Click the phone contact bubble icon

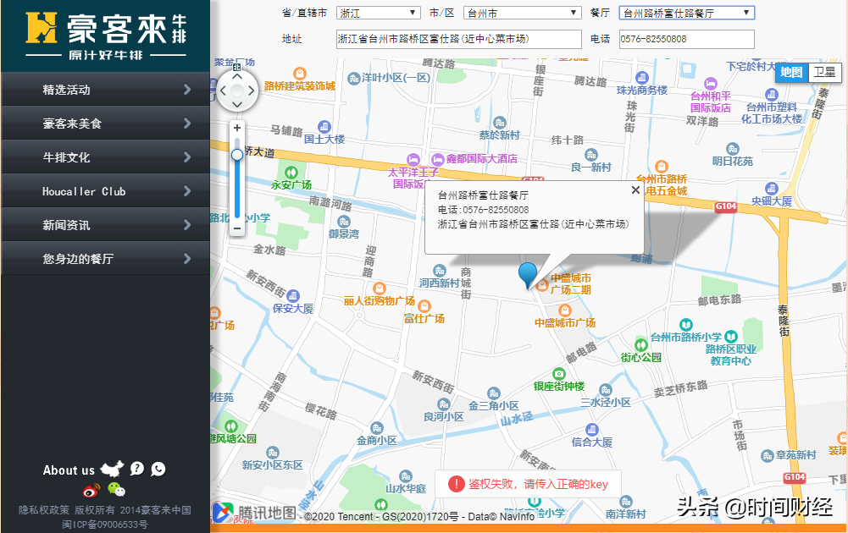click(158, 469)
